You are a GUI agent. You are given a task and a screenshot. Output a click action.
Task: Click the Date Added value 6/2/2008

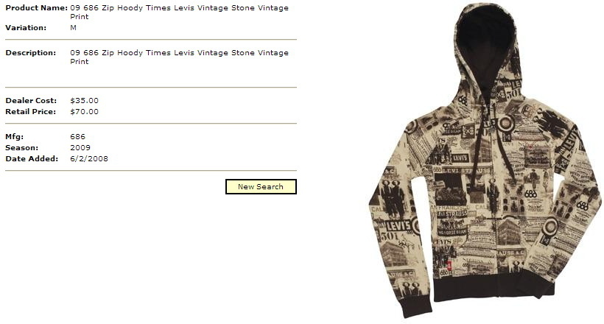tap(89, 159)
